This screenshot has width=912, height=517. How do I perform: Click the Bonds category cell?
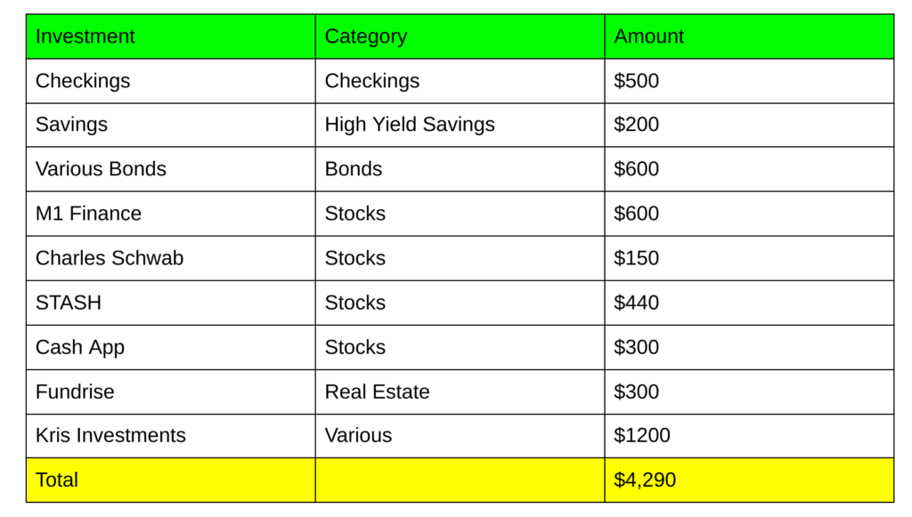(x=354, y=169)
